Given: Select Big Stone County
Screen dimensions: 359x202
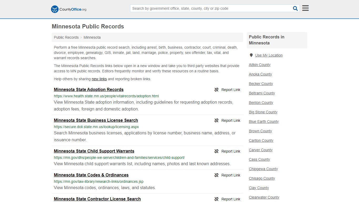Looking at the screenshot, I should [263, 112].
